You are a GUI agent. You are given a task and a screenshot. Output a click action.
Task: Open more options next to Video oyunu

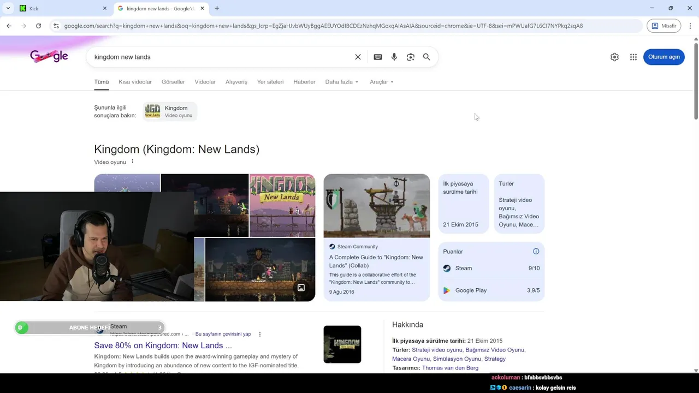(x=132, y=162)
